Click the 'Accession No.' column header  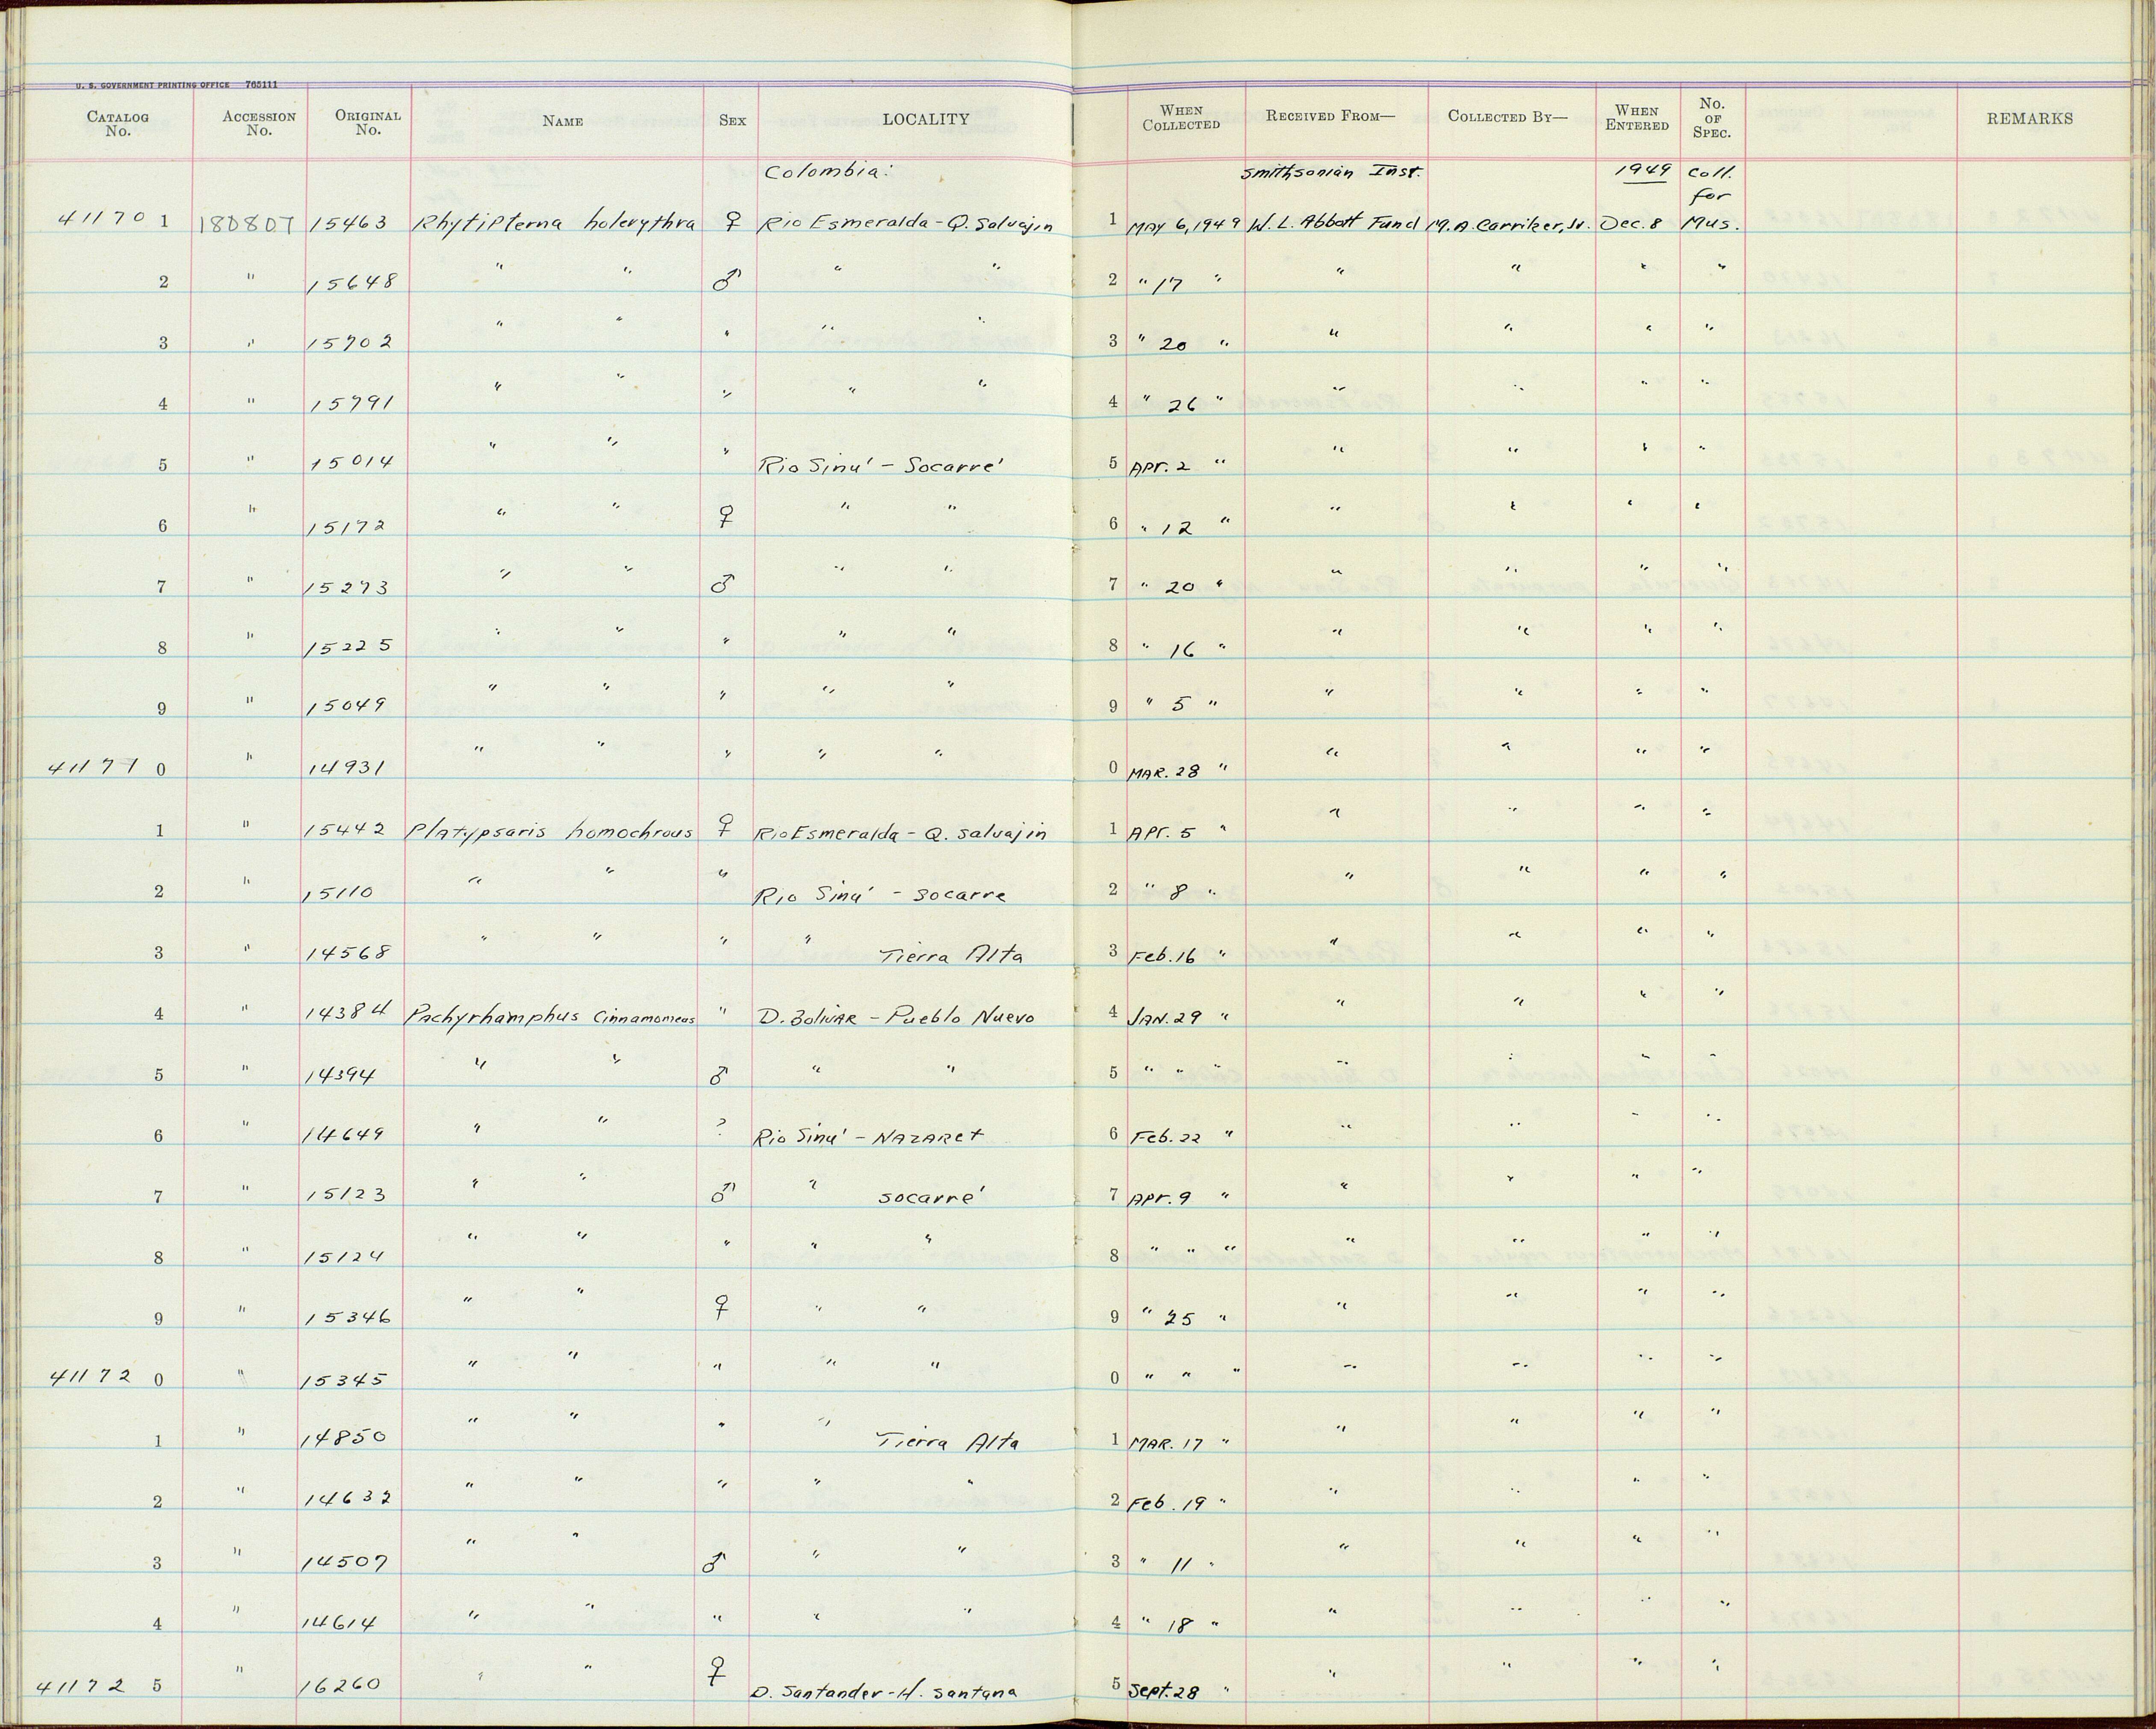[x=259, y=123]
